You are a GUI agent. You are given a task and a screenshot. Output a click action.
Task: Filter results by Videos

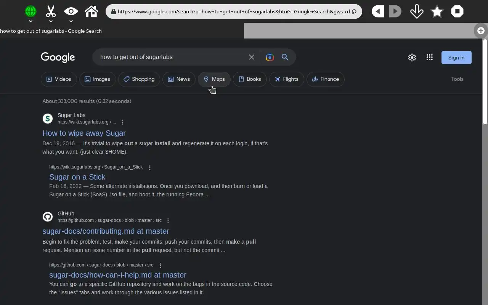[59, 79]
